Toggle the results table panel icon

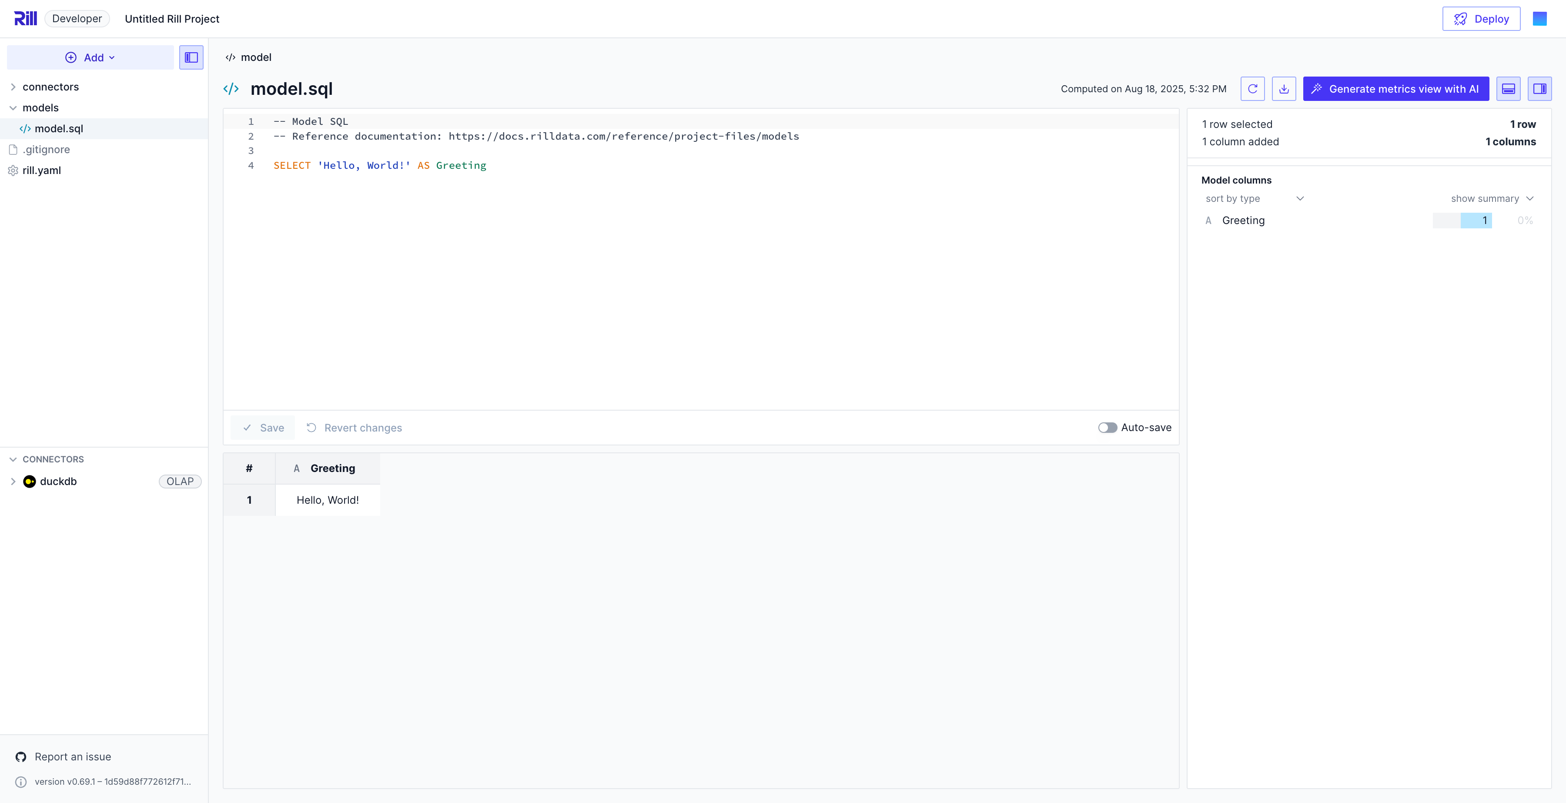[x=1508, y=89]
